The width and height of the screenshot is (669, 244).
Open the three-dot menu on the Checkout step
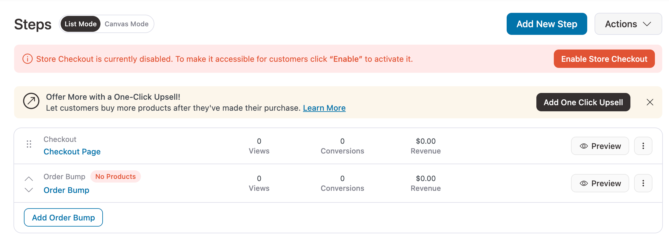(643, 146)
